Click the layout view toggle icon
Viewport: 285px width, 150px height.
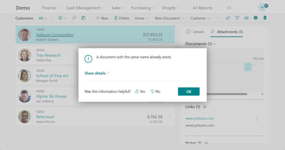click(246, 18)
